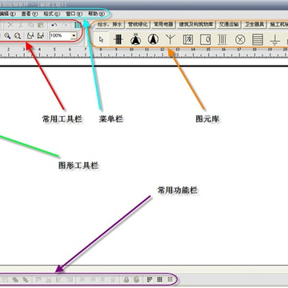288x288 pixels.
Task: Click the toolbar icon right after zoom out
Action: pyautogui.click(x=30, y=36)
